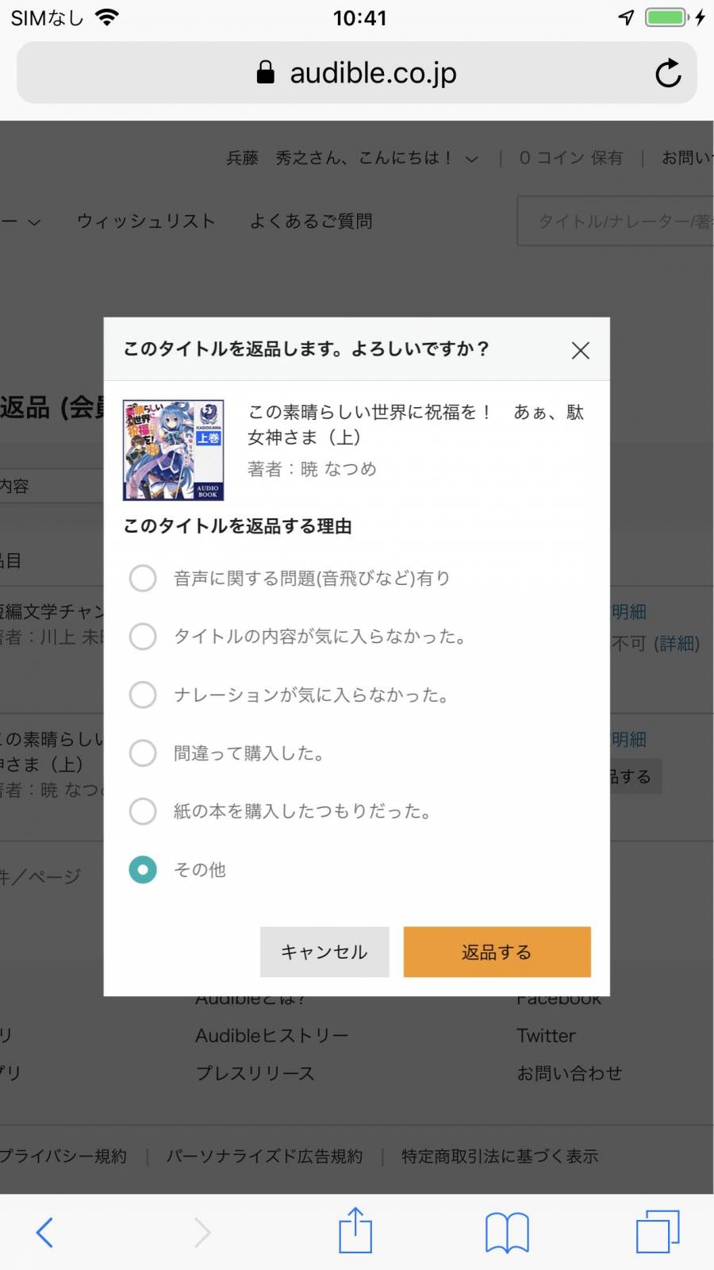Confirm with the orange 返品する button
Screen dimensions: 714x1270
pos(497,952)
